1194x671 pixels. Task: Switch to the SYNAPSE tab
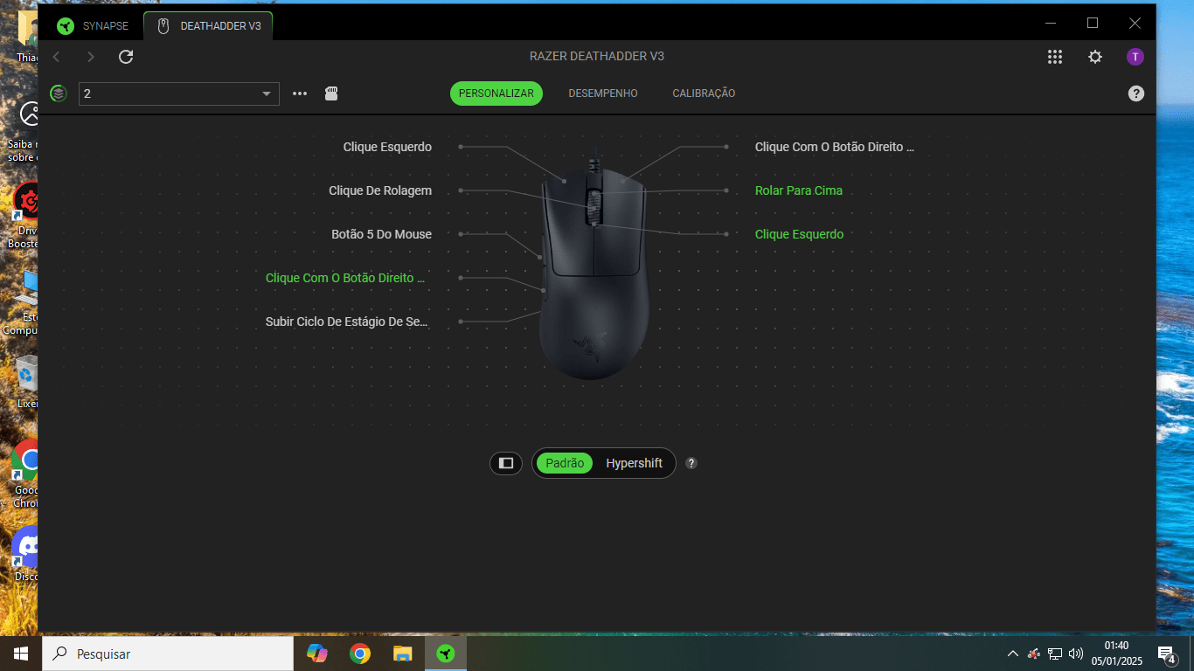click(x=93, y=25)
